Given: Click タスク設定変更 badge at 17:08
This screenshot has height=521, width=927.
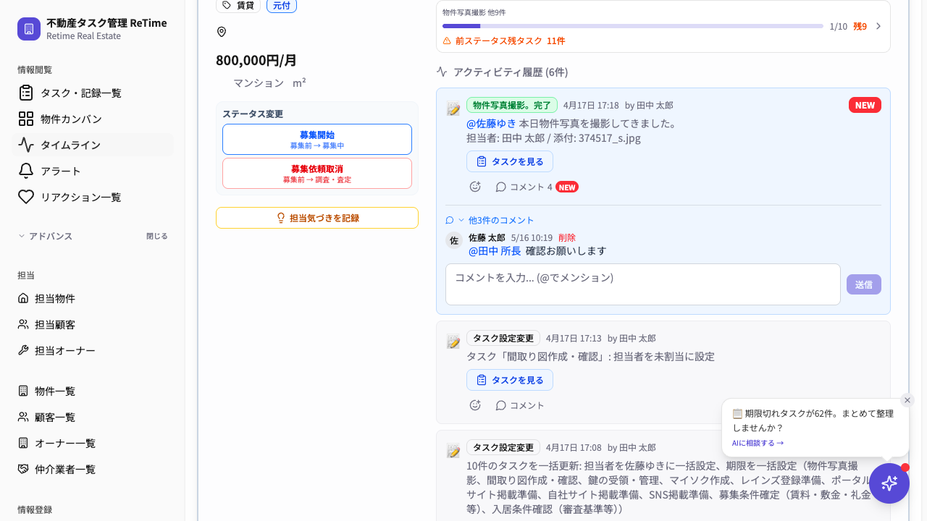Looking at the screenshot, I should pyautogui.click(x=503, y=447).
